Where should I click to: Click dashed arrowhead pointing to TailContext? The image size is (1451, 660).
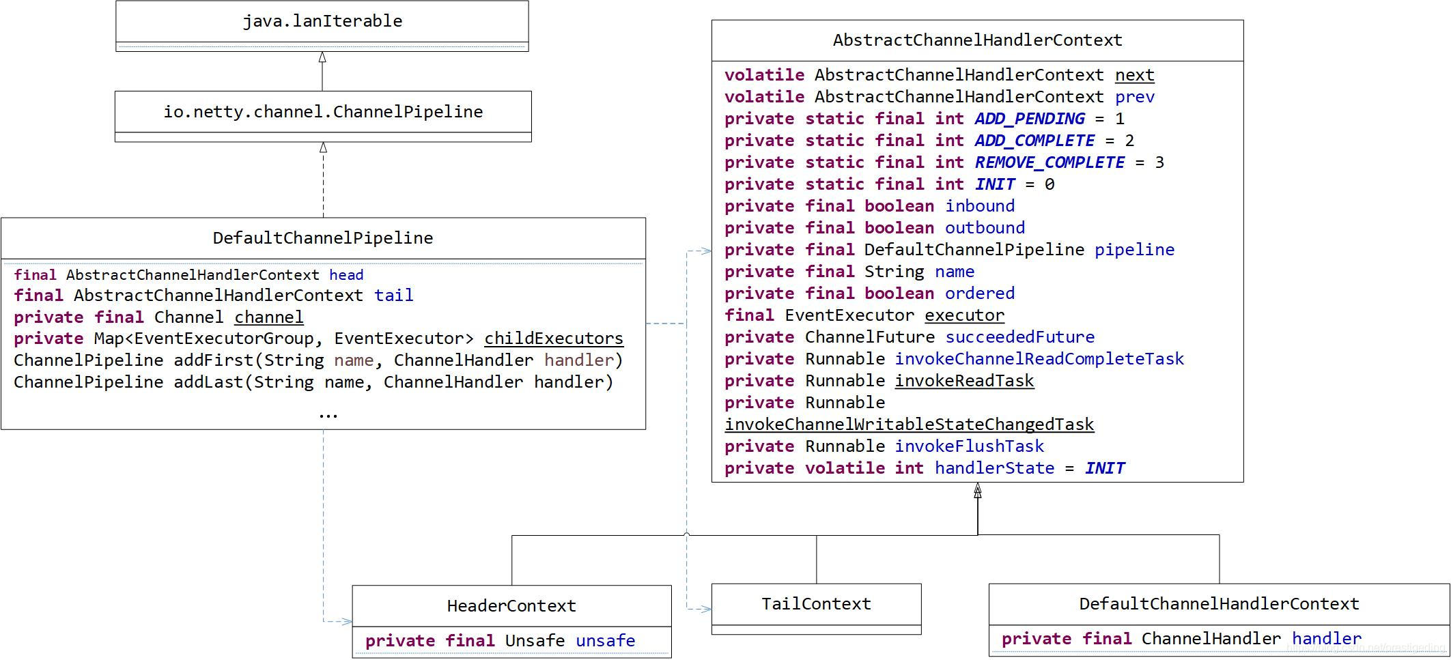point(706,609)
